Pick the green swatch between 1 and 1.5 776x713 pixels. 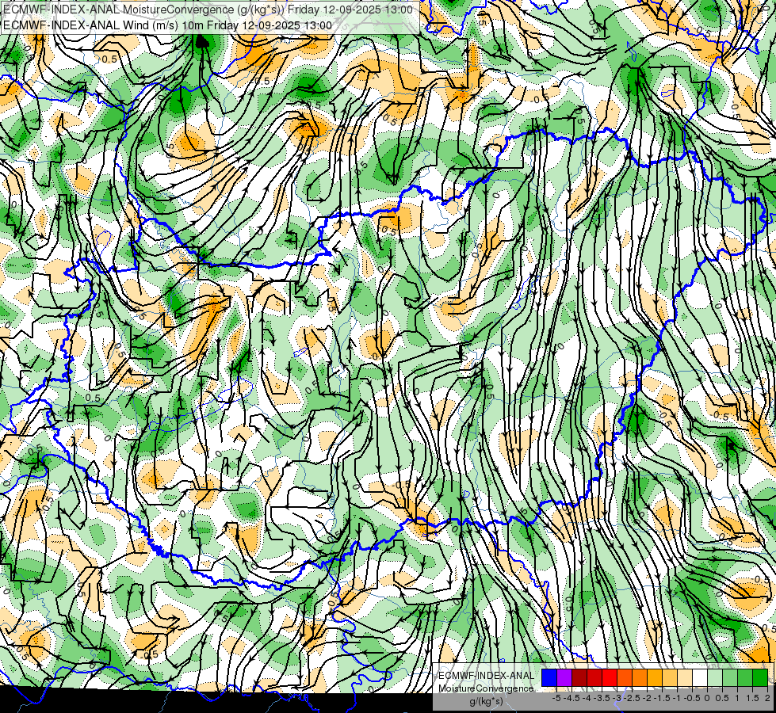[745, 678]
